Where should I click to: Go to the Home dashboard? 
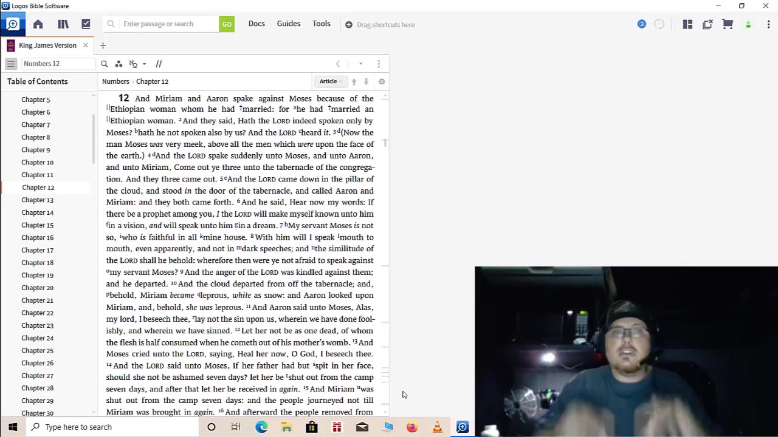[38, 24]
